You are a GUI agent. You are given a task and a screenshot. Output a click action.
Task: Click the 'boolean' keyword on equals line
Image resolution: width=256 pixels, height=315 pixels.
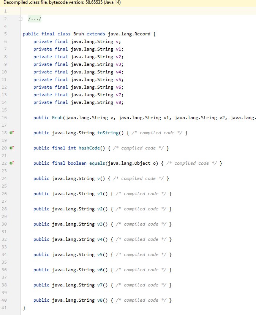[x=77, y=163]
